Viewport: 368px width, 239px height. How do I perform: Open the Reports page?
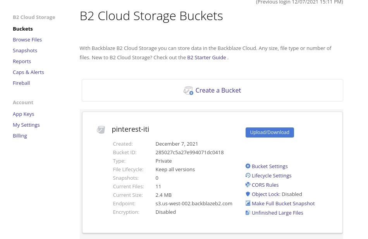click(22, 61)
